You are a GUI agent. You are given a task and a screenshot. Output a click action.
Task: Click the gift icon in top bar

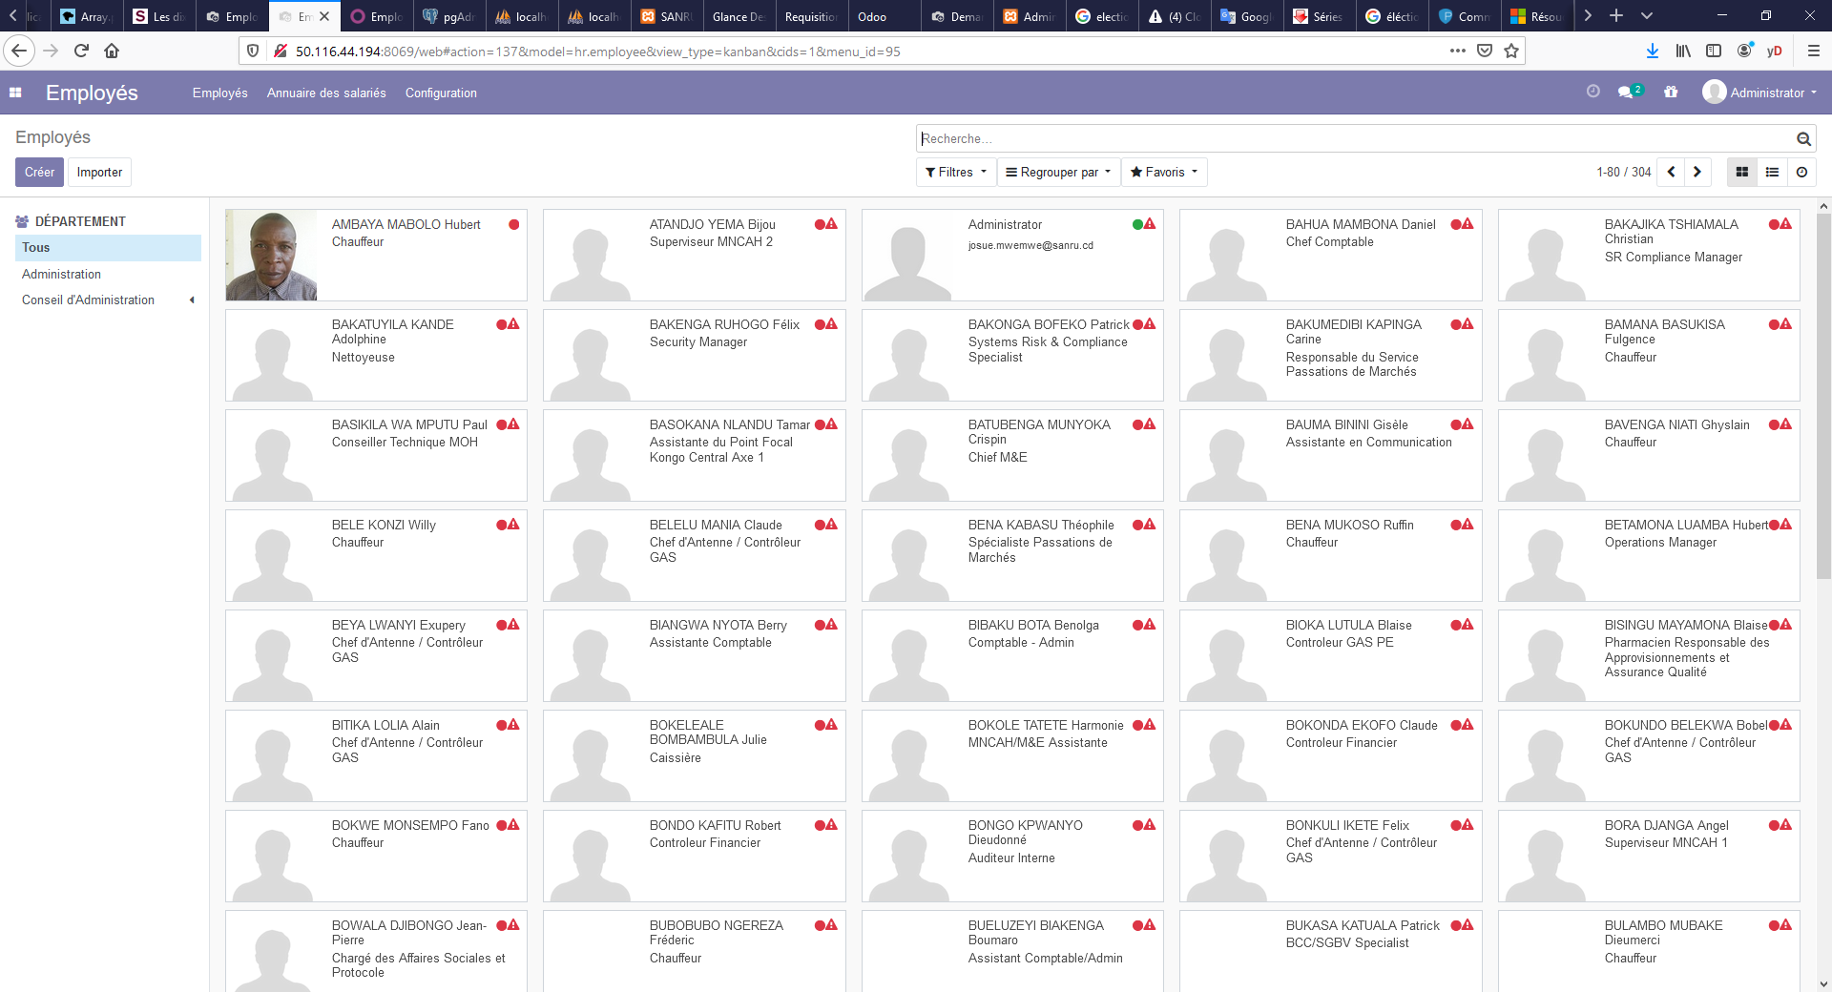(x=1671, y=93)
